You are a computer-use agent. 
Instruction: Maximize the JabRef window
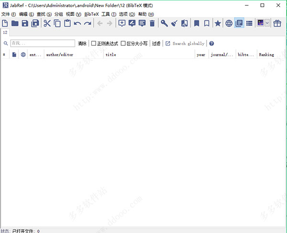(x=262, y=5)
